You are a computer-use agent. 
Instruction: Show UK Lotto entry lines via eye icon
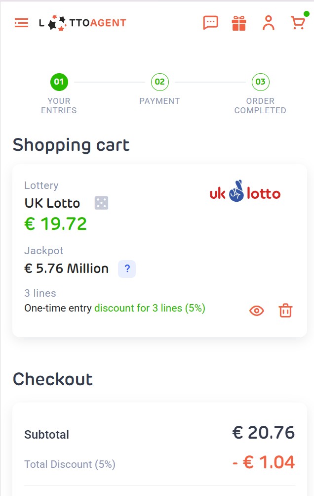pos(257,311)
